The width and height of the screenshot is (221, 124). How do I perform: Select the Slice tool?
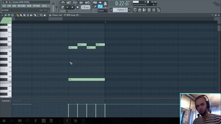coord(35,15)
